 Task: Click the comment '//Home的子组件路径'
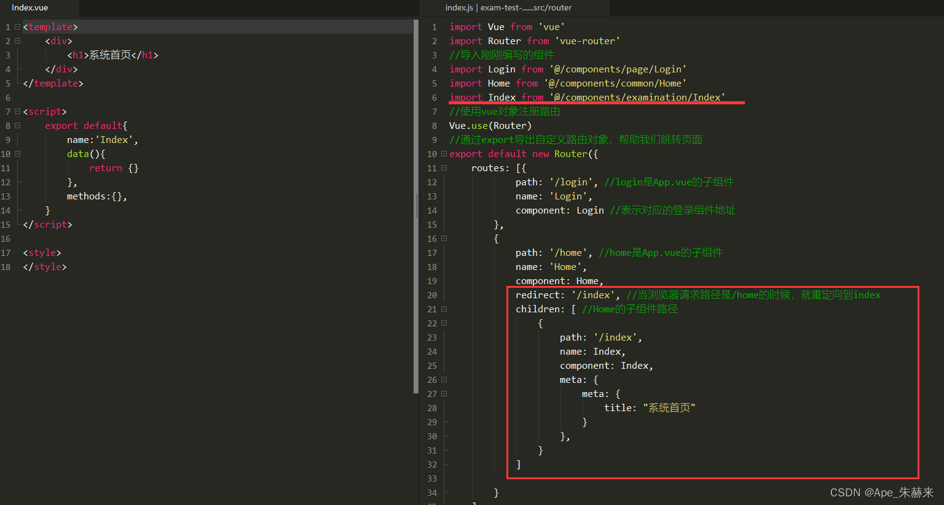630,309
